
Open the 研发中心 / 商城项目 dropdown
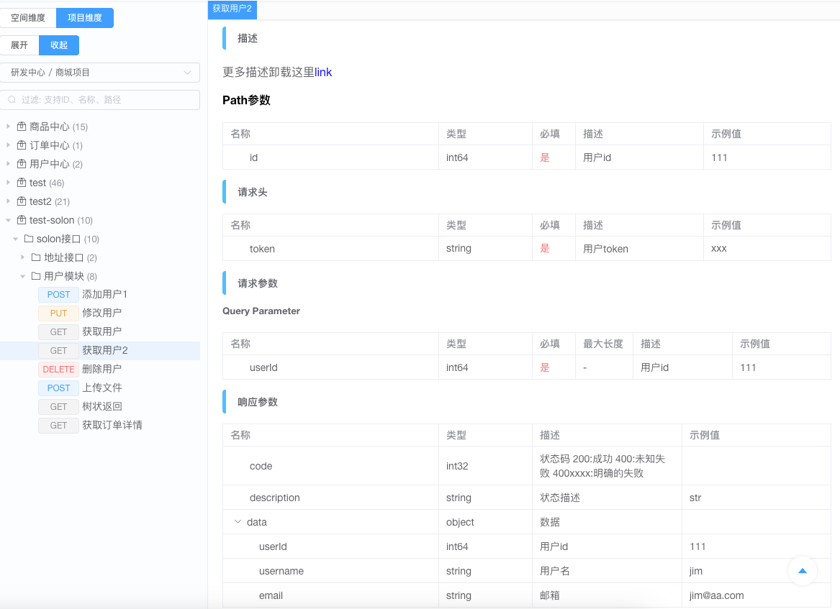pos(100,73)
